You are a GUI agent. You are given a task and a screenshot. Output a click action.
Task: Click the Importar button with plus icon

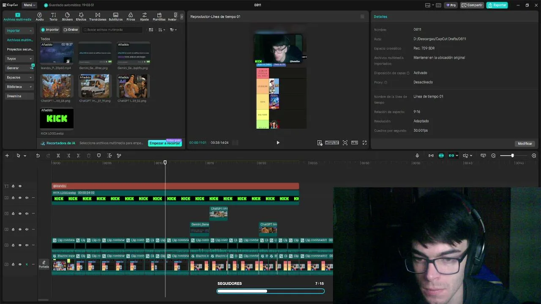click(50, 30)
